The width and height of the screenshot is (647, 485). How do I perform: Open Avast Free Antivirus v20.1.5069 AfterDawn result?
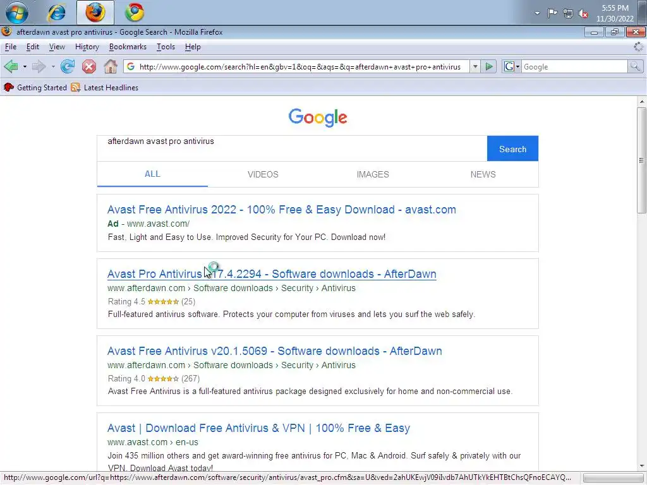(x=274, y=351)
